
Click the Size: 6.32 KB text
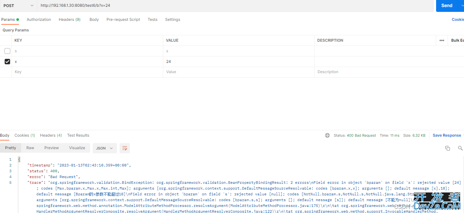tap(414, 135)
